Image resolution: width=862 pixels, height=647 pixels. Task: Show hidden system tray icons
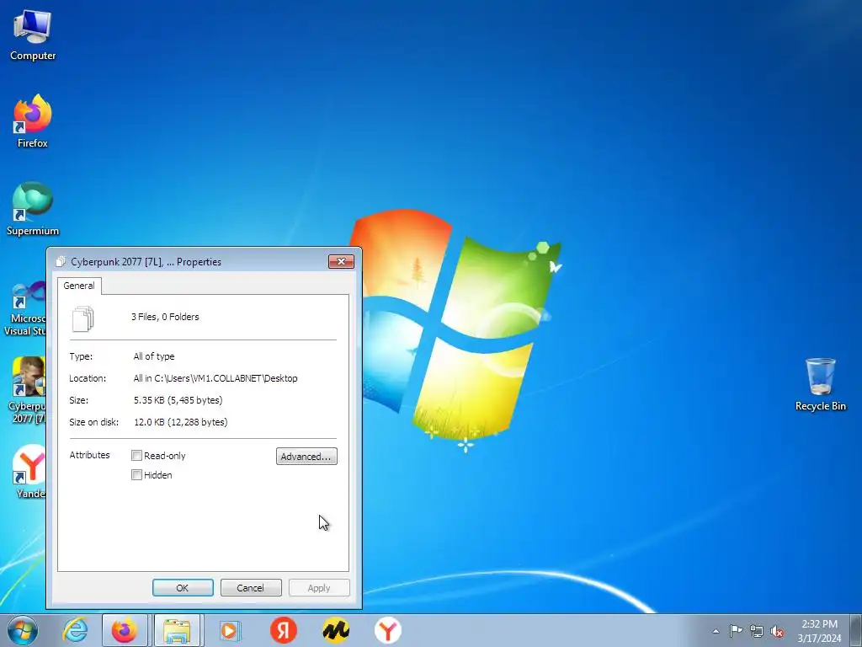pyautogui.click(x=716, y=631)
